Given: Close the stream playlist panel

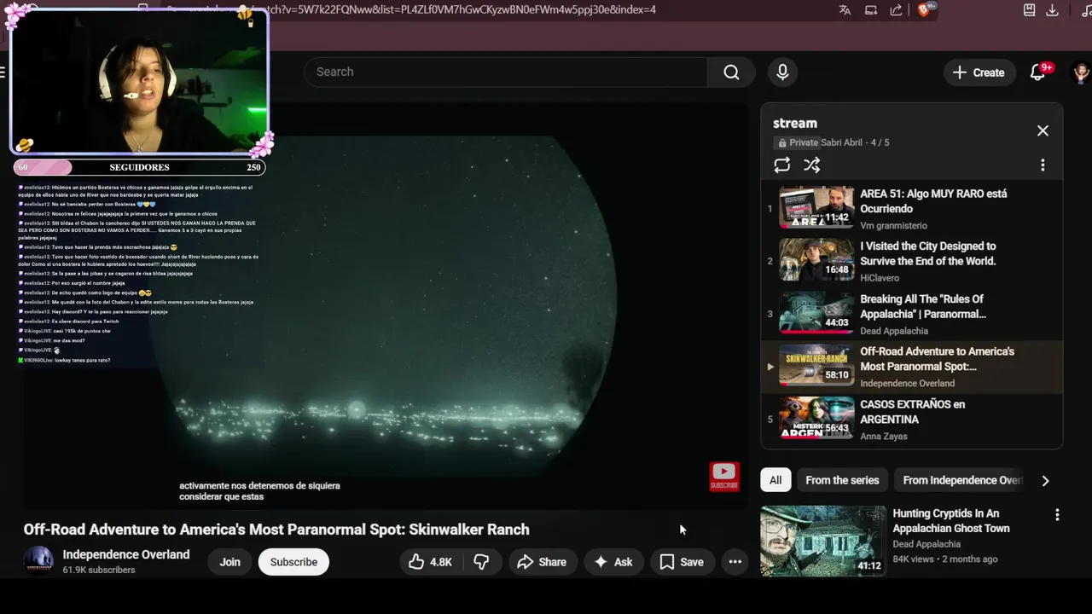Looking at the screenshot, I should [1043, 130].
